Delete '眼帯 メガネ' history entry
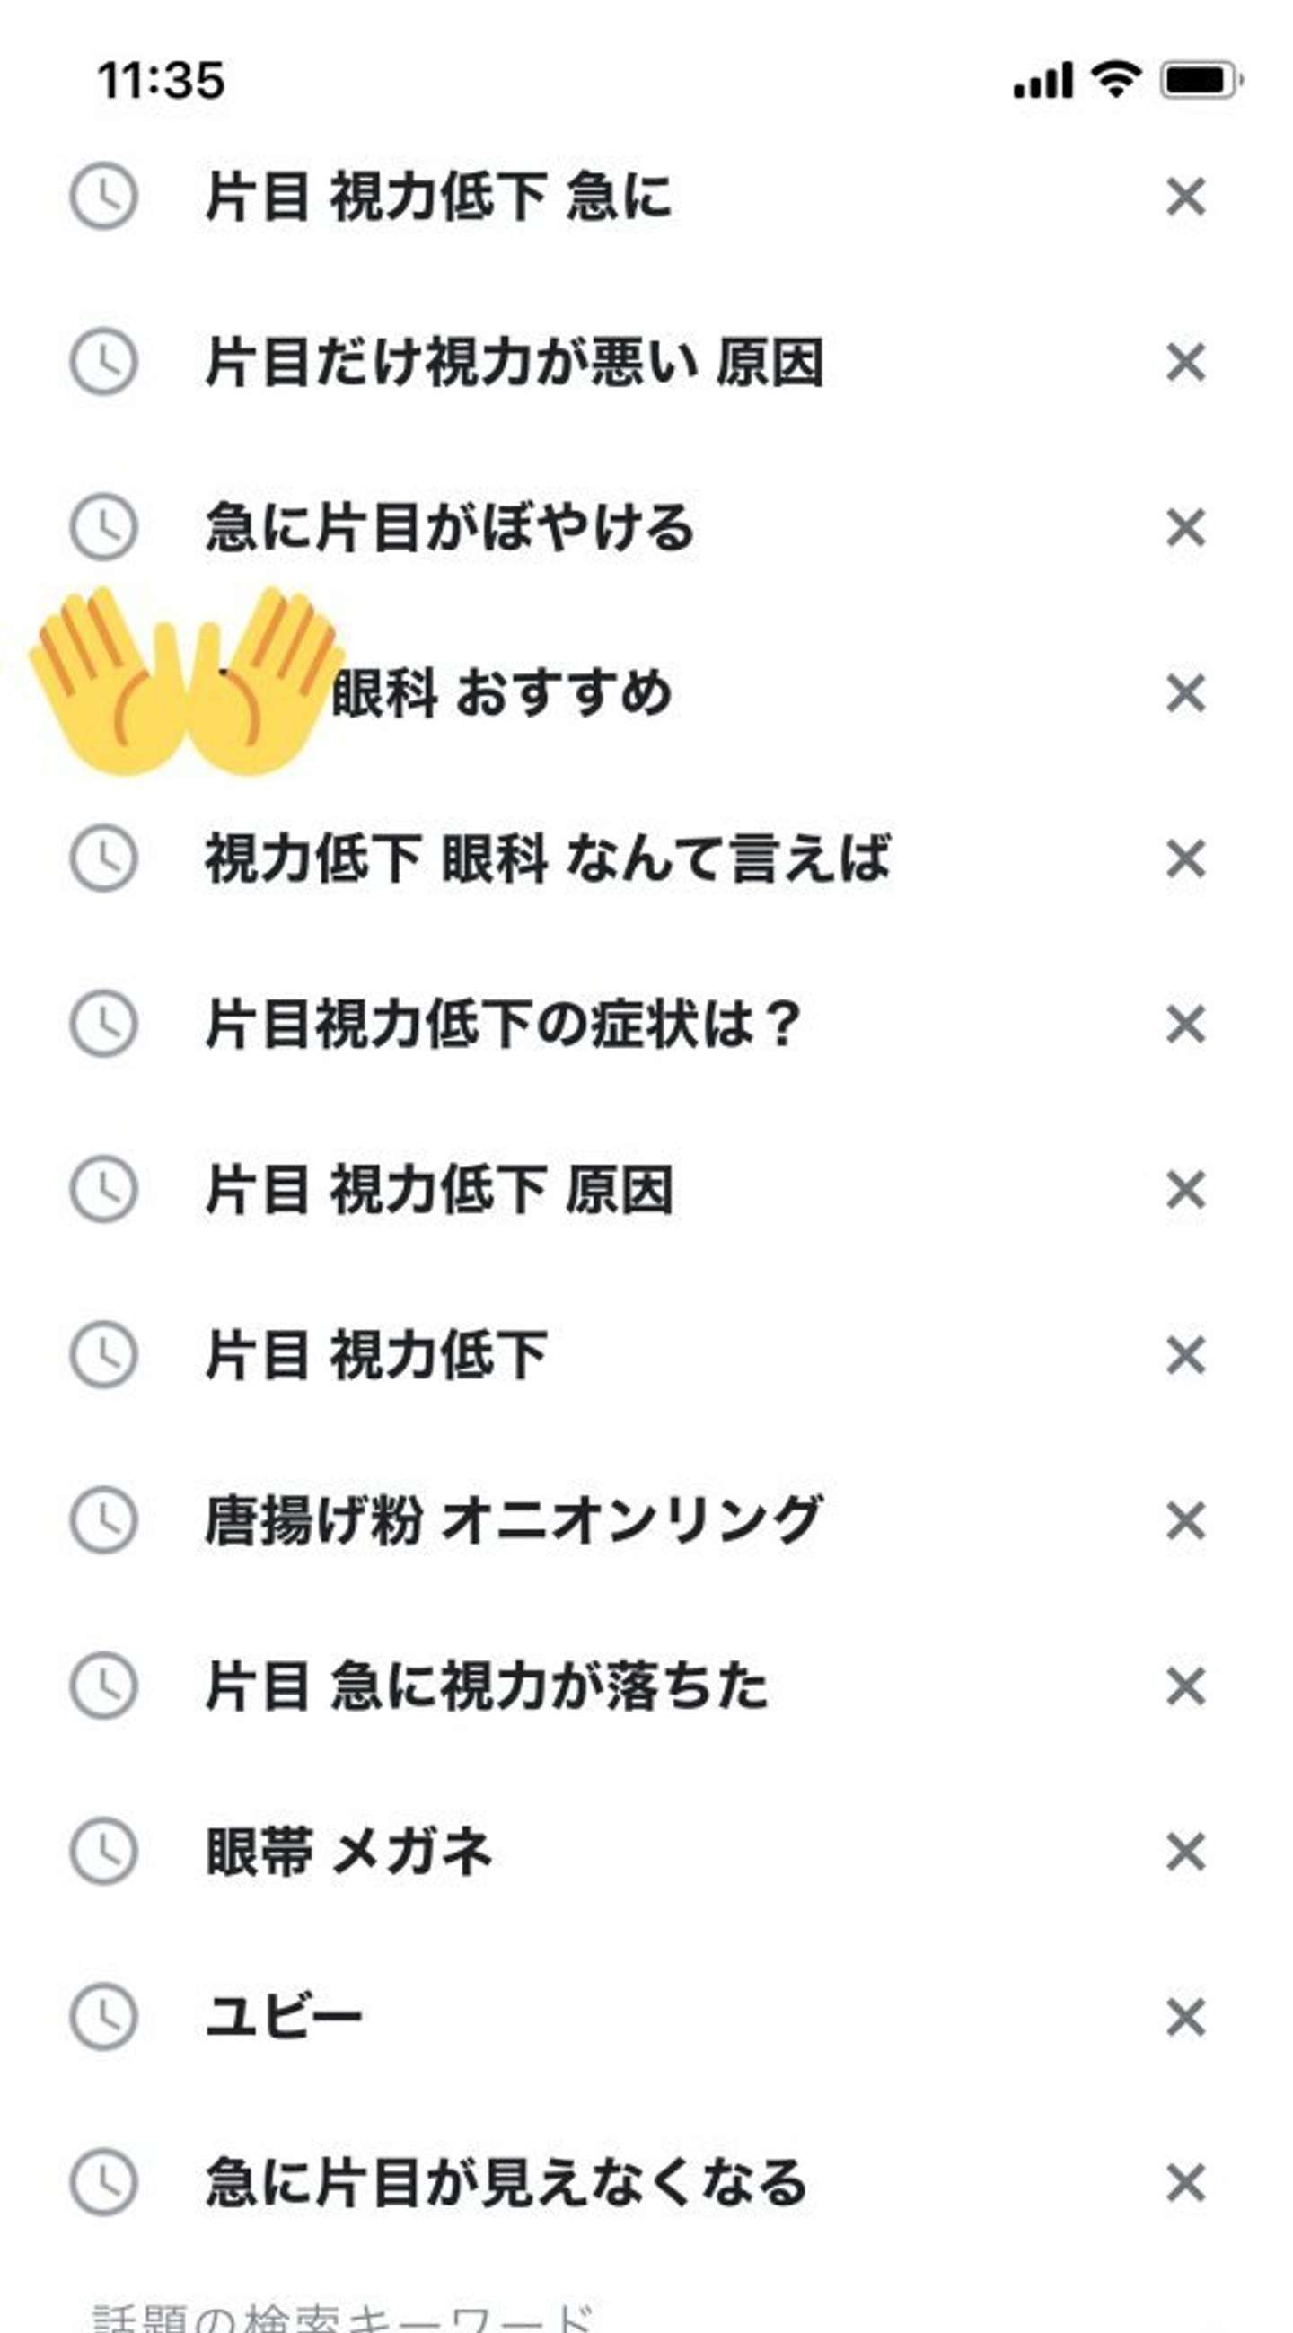1293x2333 pixels. tap(1185, 1853)
